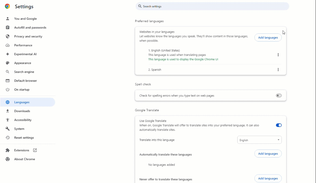The image size is (316, 183).
Task: Click into the Search settings field
Action: [212, 6]
